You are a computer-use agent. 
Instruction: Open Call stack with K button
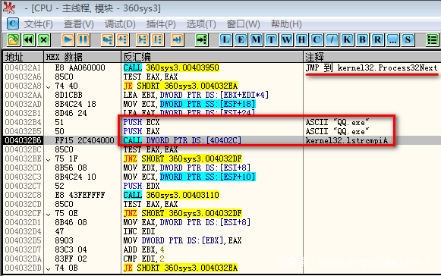tap(348, 39)
